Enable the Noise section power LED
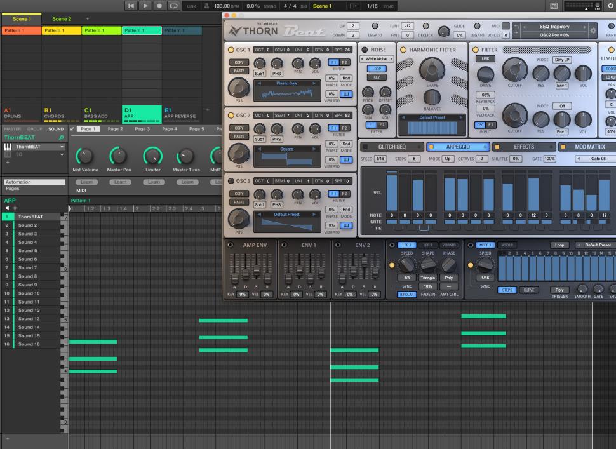This screenshot has width=616, height=449. (365, 50)
